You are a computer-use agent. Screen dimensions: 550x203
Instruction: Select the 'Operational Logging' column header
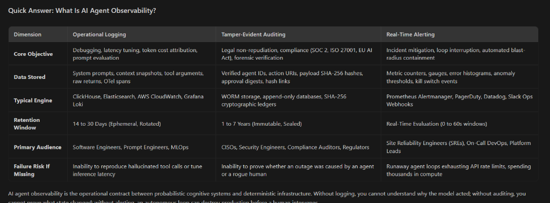[x=141, y=34]
